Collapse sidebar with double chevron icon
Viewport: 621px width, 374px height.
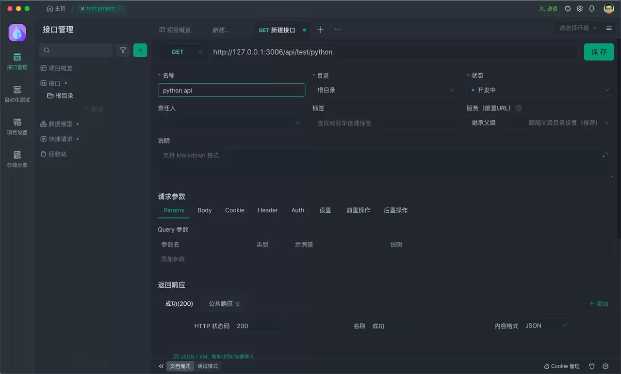pos(162,366)
